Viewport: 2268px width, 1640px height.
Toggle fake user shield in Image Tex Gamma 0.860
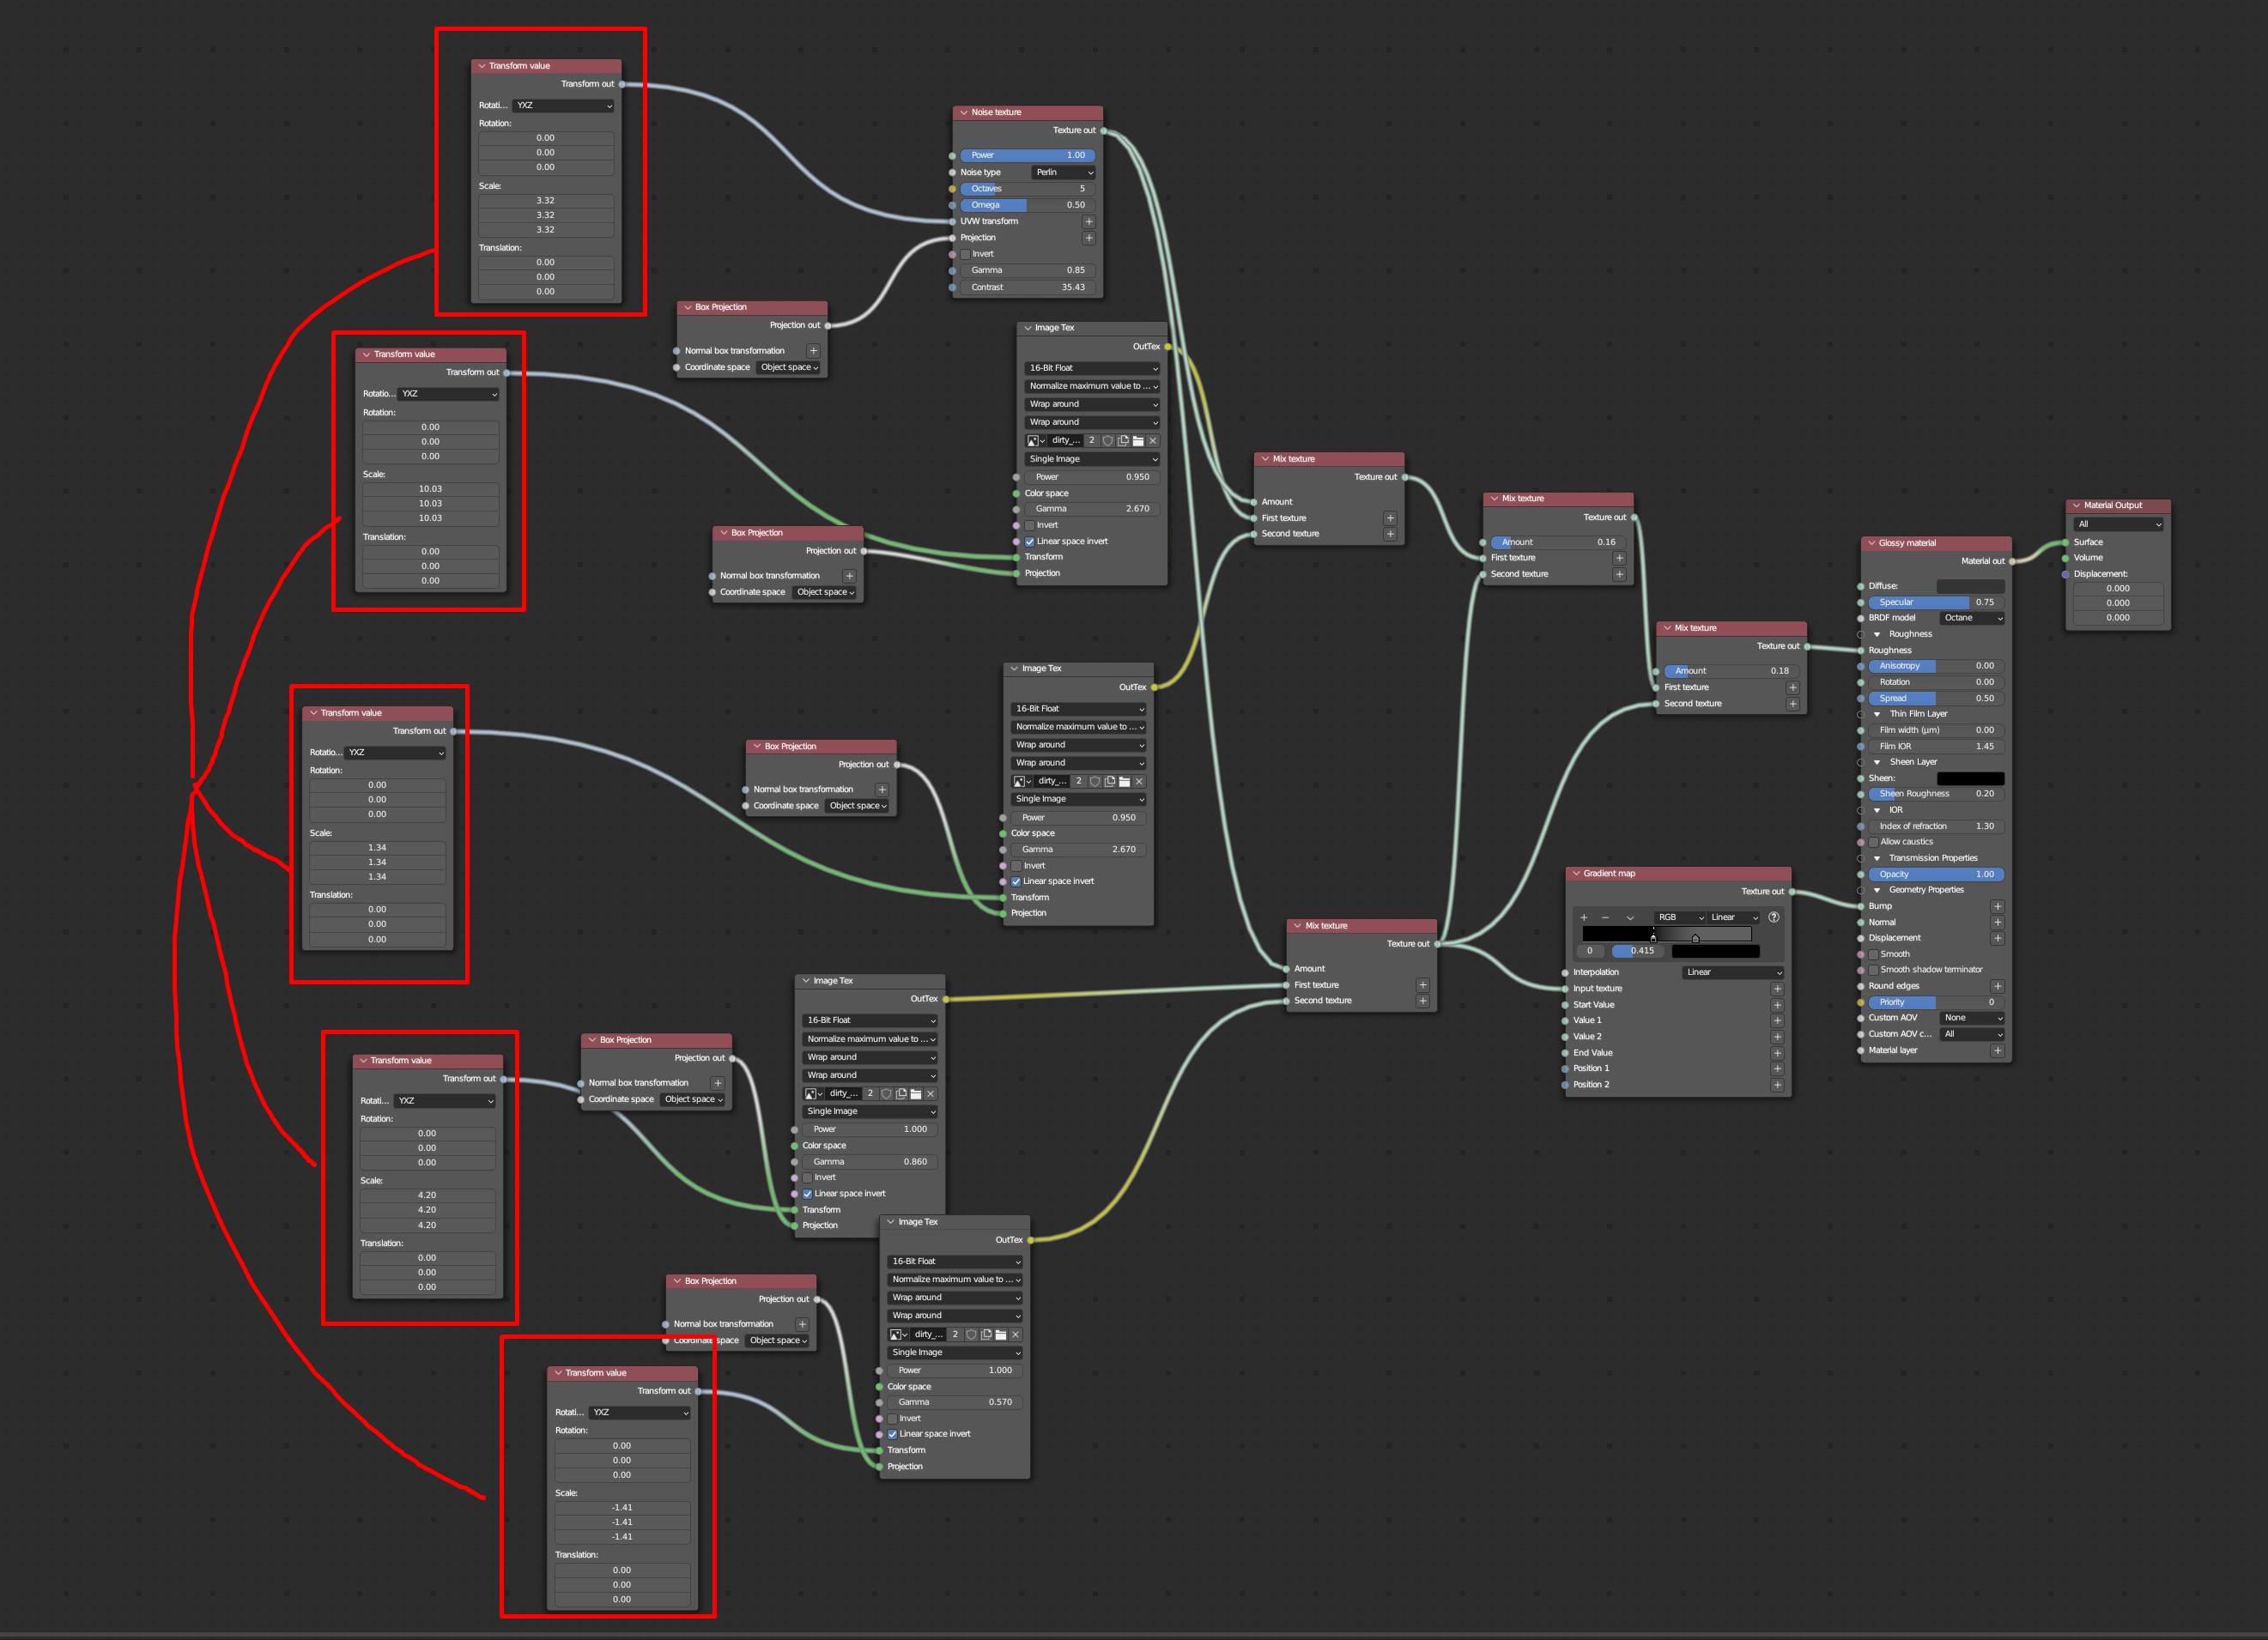point(886,1094)
